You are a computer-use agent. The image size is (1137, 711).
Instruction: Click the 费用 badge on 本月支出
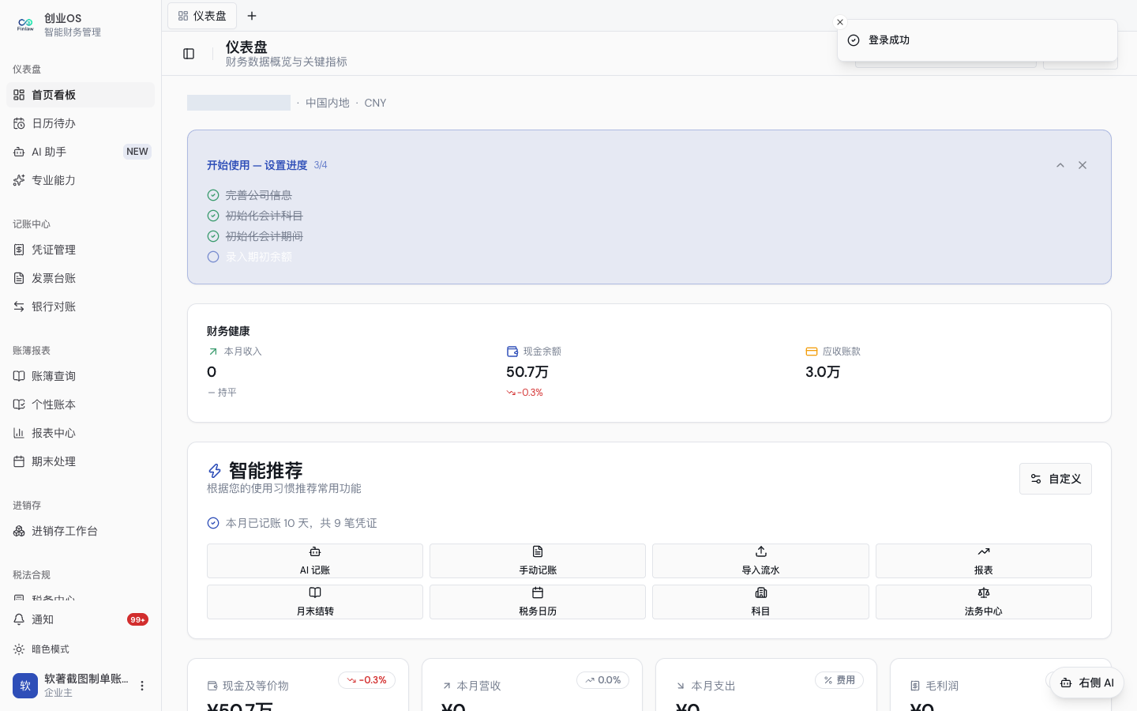tap(839, 680)
